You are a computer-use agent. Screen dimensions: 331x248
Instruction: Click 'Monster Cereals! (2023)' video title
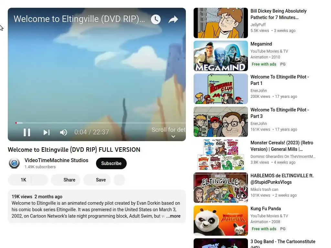282,146
